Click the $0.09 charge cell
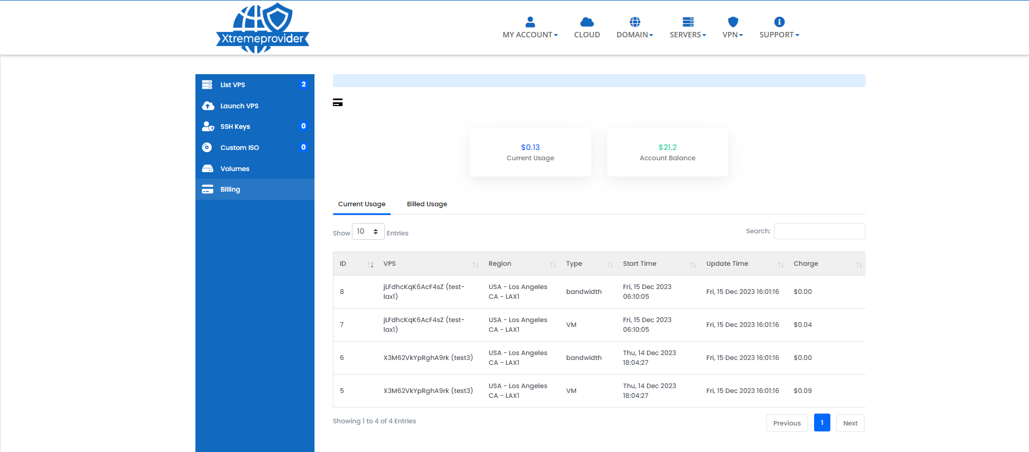The image size is (1029, 452). coord(803,391)
